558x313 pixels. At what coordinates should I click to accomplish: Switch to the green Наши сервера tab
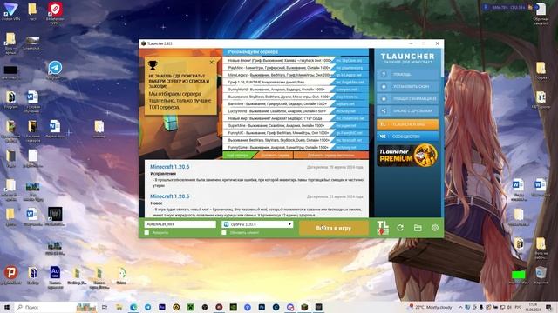[240, 156]
